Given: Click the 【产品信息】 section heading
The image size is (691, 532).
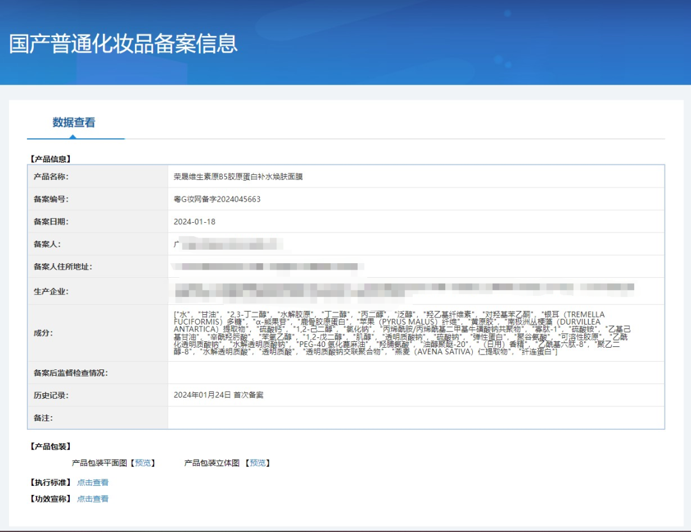Looking at the screenshot, I should 50,159.
